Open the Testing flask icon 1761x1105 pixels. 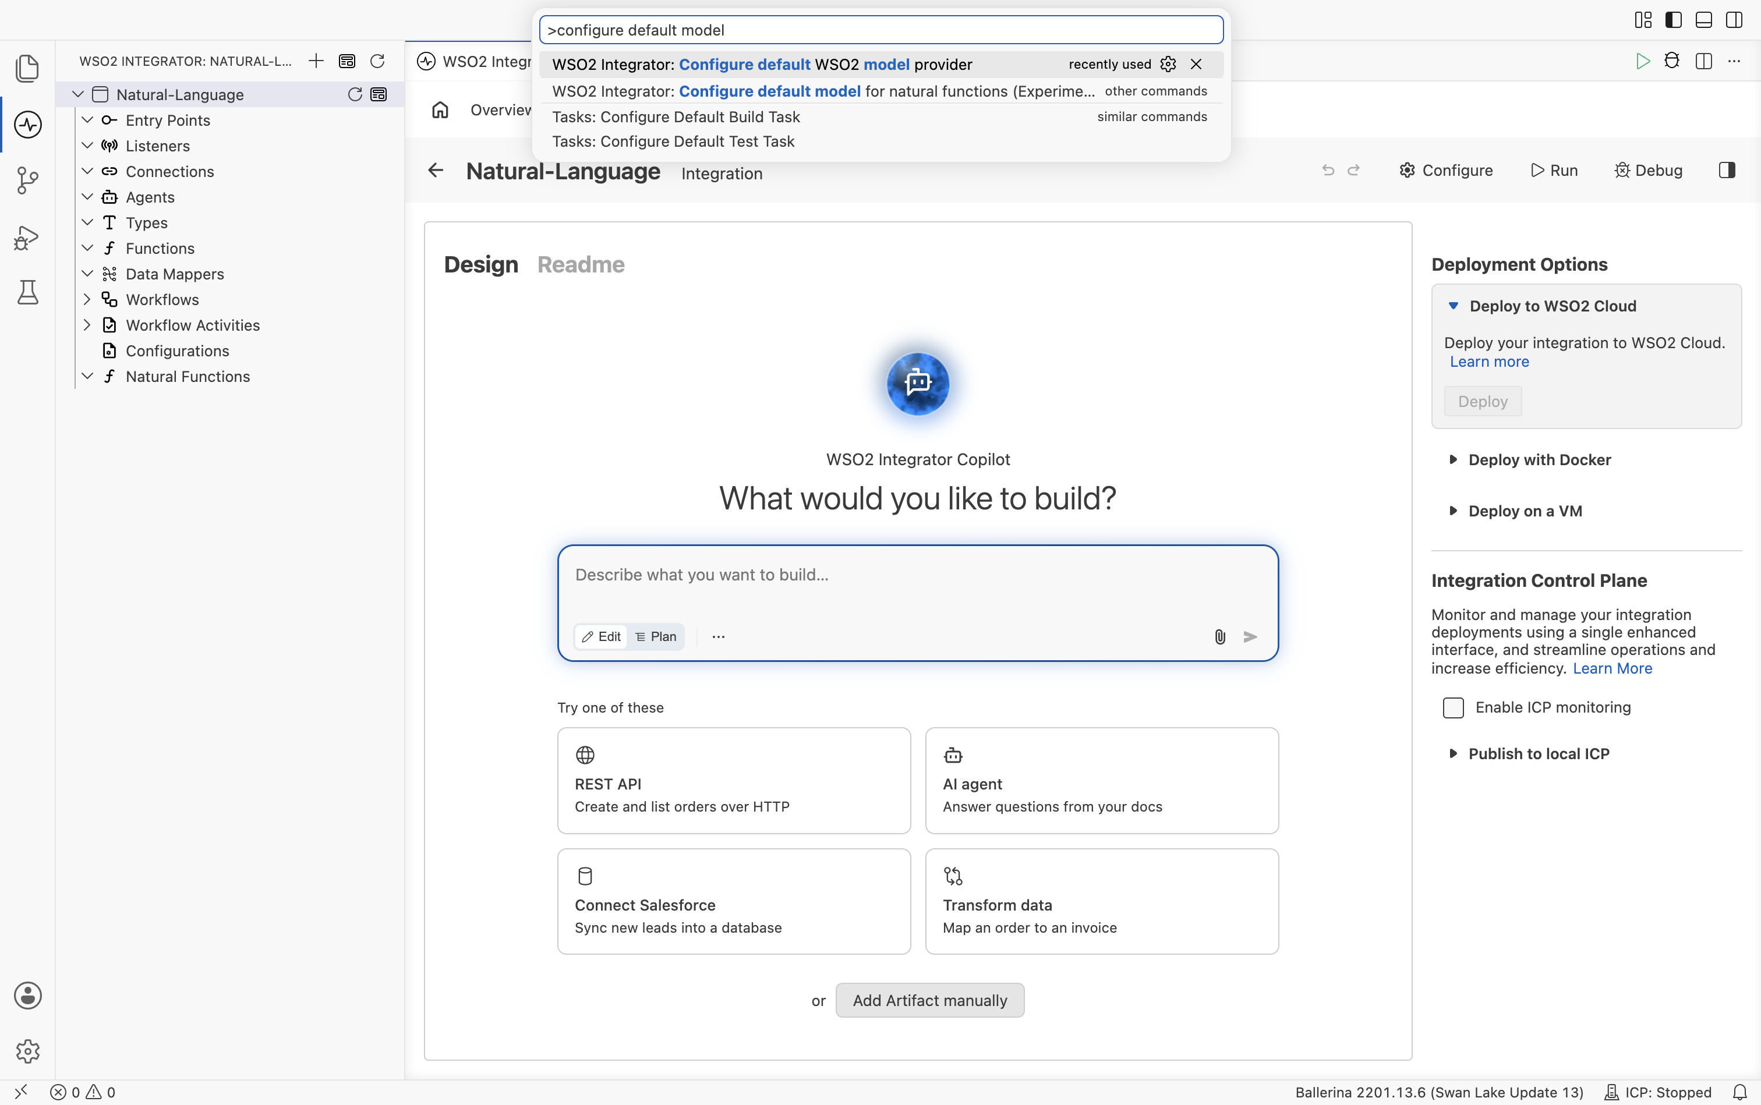tap(28, 292)
